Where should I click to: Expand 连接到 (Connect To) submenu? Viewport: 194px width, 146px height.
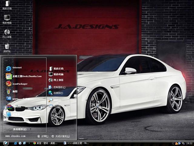58,93
